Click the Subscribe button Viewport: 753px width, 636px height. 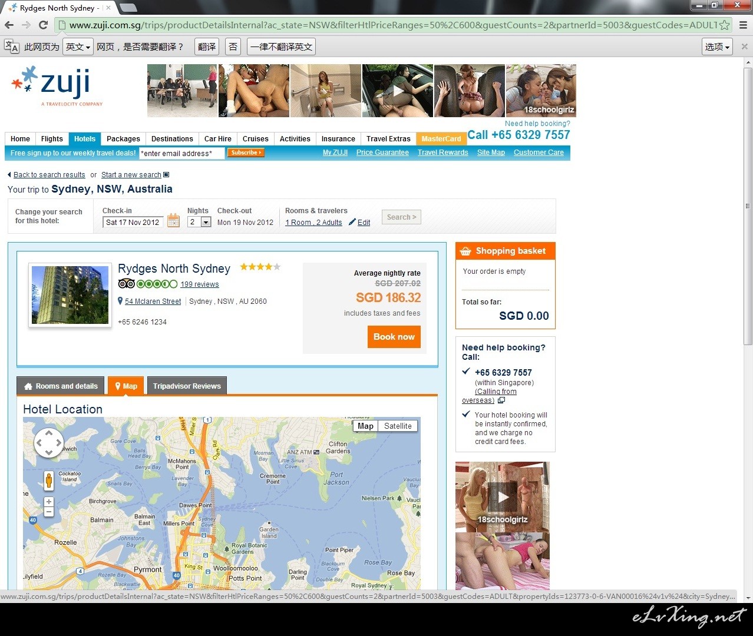(246, 153)
